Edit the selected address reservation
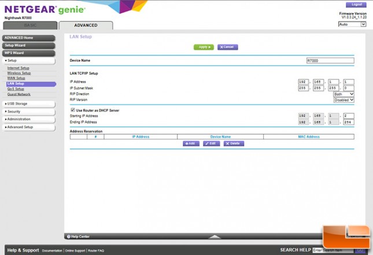 [211, 143]
